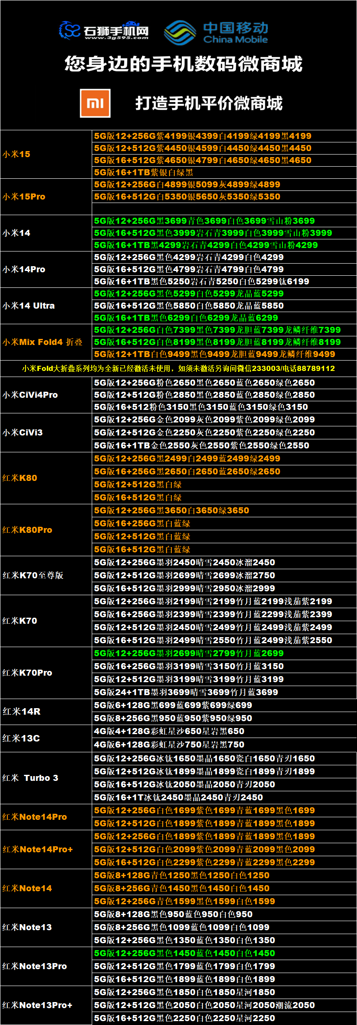Select the row 5G版8+256G黑950蓝950紫950

click(x=224, y=718)
